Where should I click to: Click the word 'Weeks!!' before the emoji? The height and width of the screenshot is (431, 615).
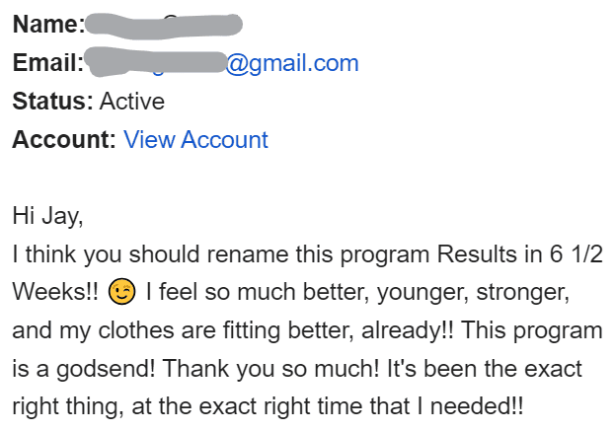55,292
